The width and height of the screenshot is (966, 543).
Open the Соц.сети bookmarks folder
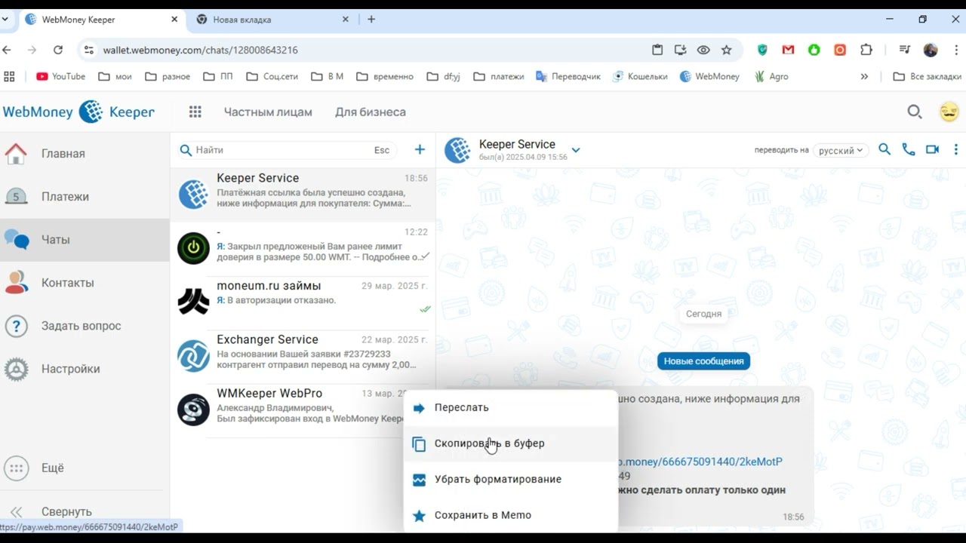pos(272,76)
